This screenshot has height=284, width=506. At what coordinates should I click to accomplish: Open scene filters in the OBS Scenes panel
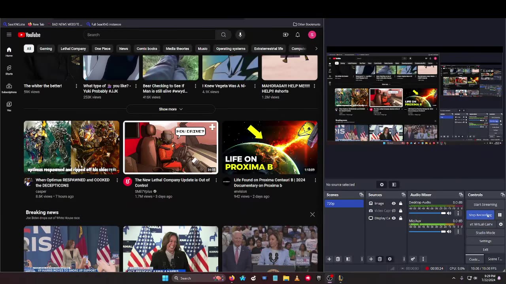coord(348,259)
